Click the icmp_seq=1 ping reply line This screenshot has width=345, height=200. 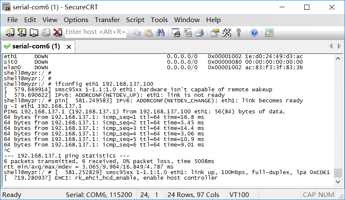coord(104,117)
